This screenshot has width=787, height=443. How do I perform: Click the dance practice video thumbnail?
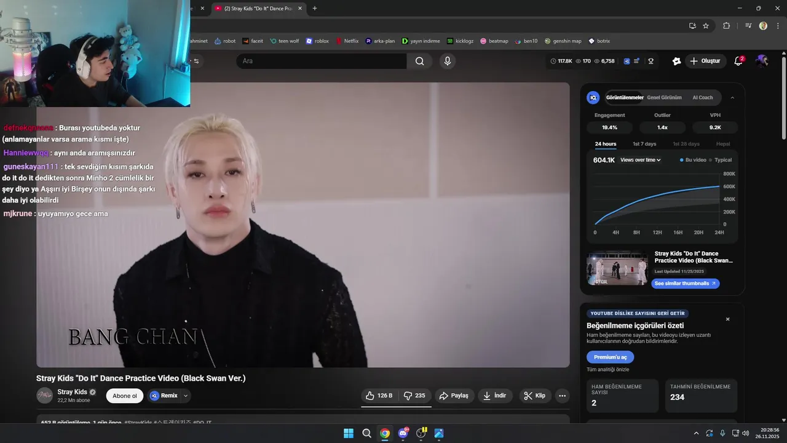tap(617, 269)
